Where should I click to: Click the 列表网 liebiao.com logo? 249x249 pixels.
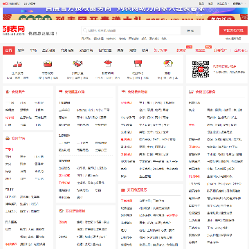[x=14, y=30]
